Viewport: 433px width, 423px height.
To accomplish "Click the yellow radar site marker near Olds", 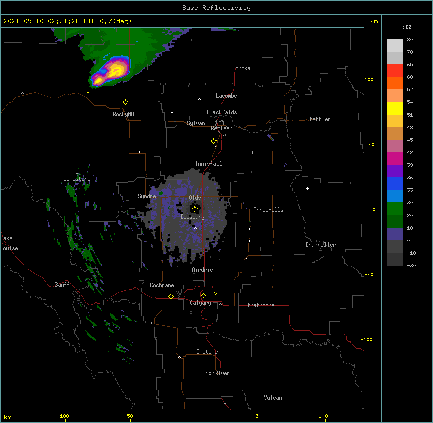I will [195, 209].
